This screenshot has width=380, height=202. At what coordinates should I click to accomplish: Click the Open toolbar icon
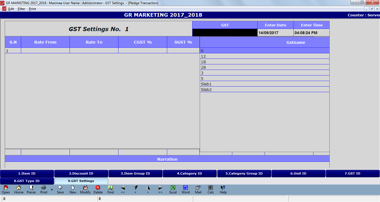pyautogui.click(x=6, y=190)
